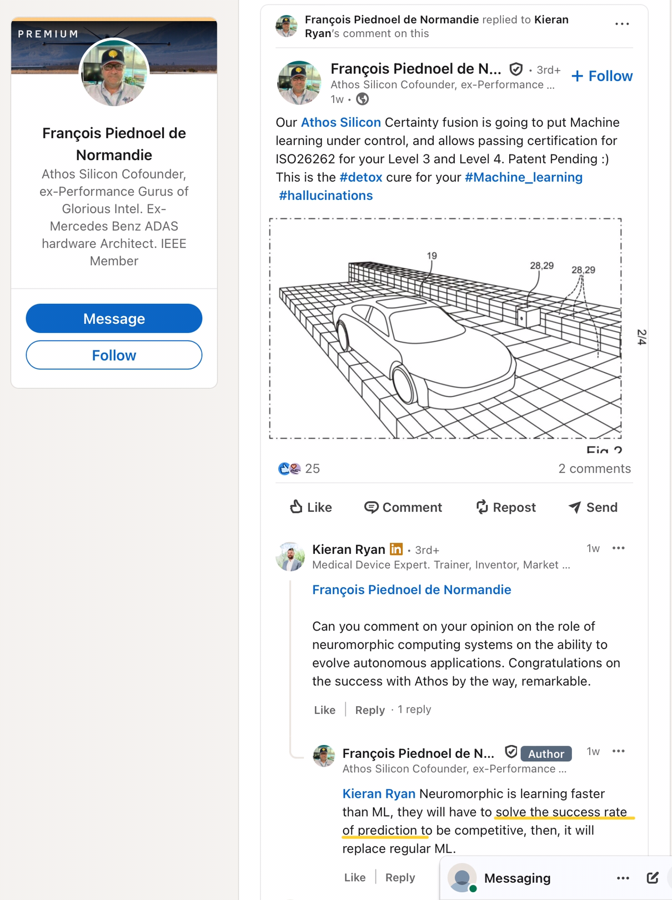Click the globe visibility icon under post author

tap(362, 99)
